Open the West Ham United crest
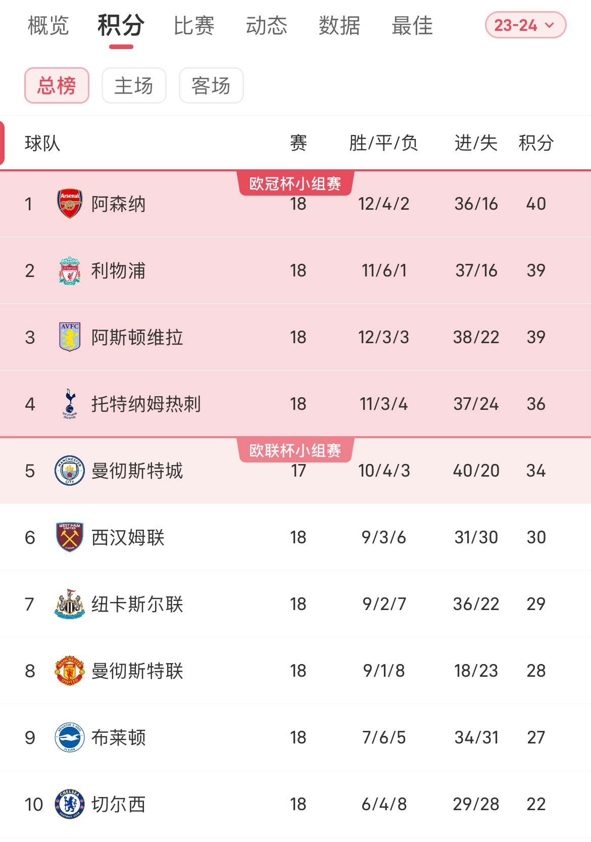The width and height of the screenshot is (591, 842). (70, 537)
